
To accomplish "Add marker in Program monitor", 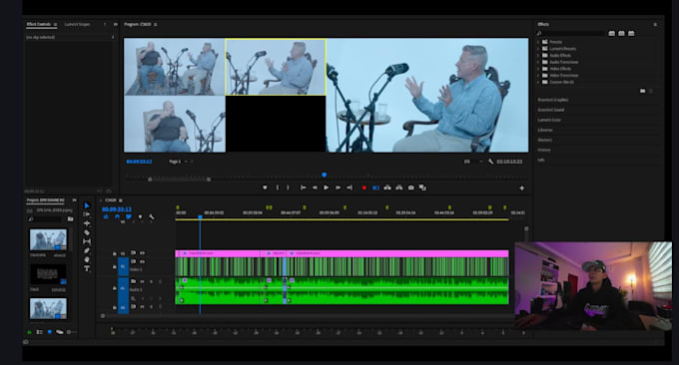I will tap(265, 187).
